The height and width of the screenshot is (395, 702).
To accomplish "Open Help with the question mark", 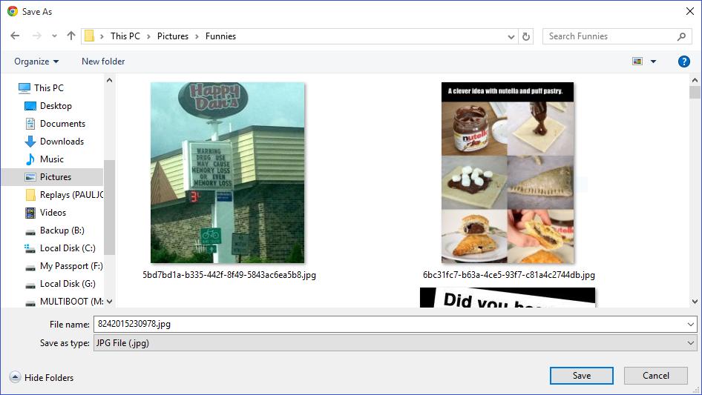I will (683, 62).
